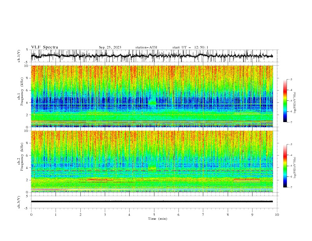Click the lower 'log(PSD)(V²/Hz)' colorbar label
This screenshot has width=312, height=241.
(295, 168)
